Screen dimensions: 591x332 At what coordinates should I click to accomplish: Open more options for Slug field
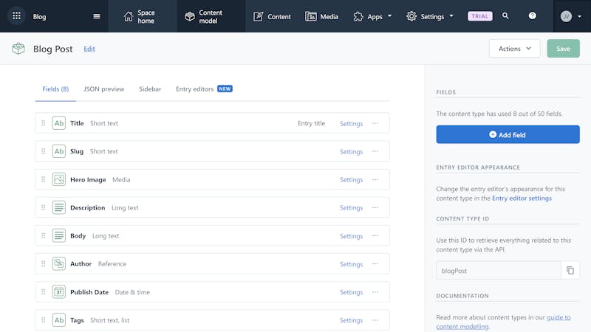pyautogui.click(x=375, y=151)
